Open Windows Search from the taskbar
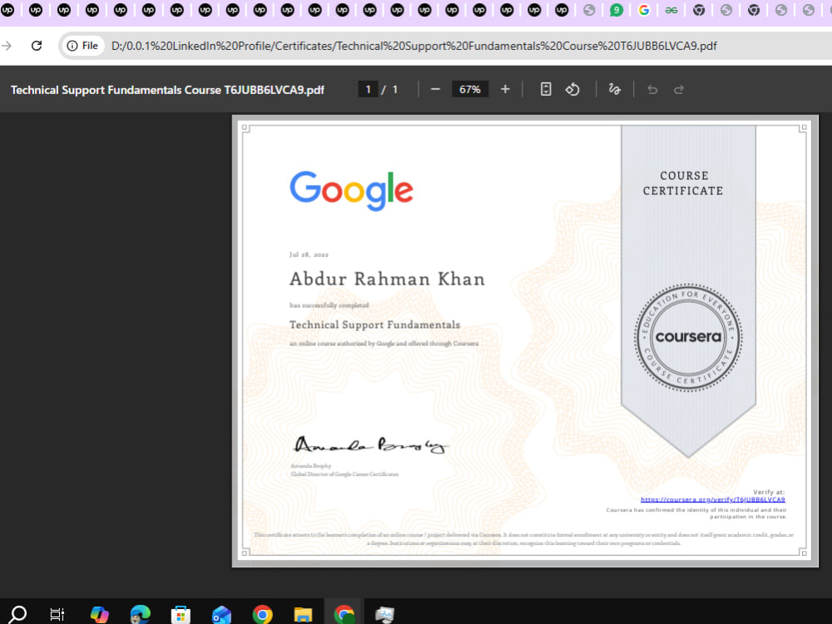The image size is (832, 624). 17,614
